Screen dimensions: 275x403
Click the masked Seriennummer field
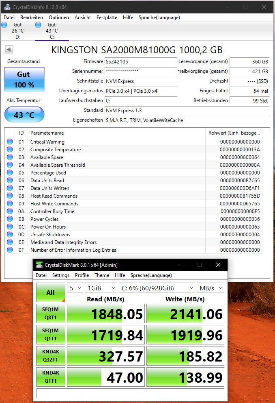point(141,71)
